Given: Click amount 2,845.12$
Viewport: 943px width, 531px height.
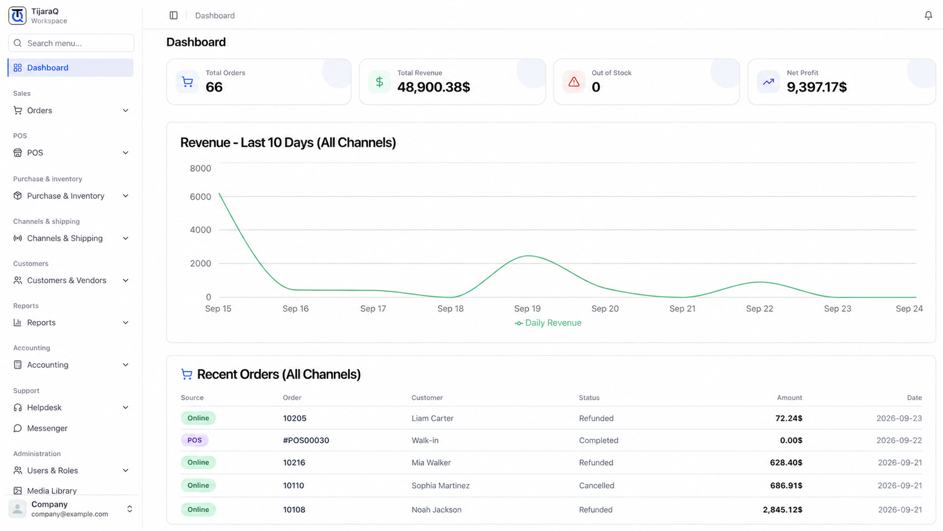Looking at the screenshot, I should (x=782, y=510).
